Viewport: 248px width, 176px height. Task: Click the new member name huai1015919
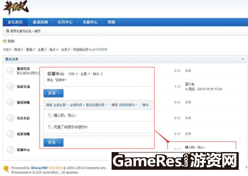98,50
